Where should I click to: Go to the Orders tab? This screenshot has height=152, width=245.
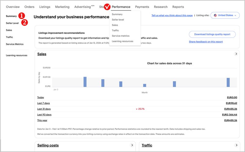[x=29, y=7]
